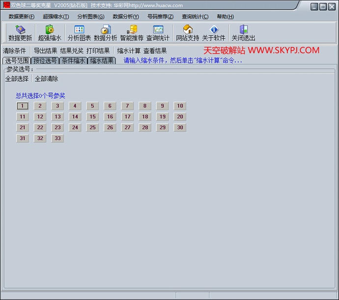Show 关于软件 info icon

click(x=214, y=33)
